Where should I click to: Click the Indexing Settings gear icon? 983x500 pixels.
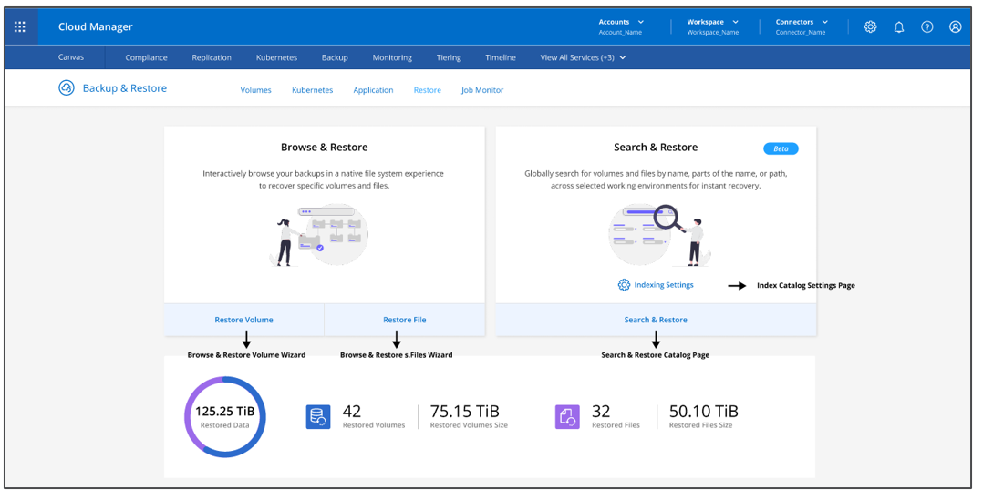pos(624,285)
